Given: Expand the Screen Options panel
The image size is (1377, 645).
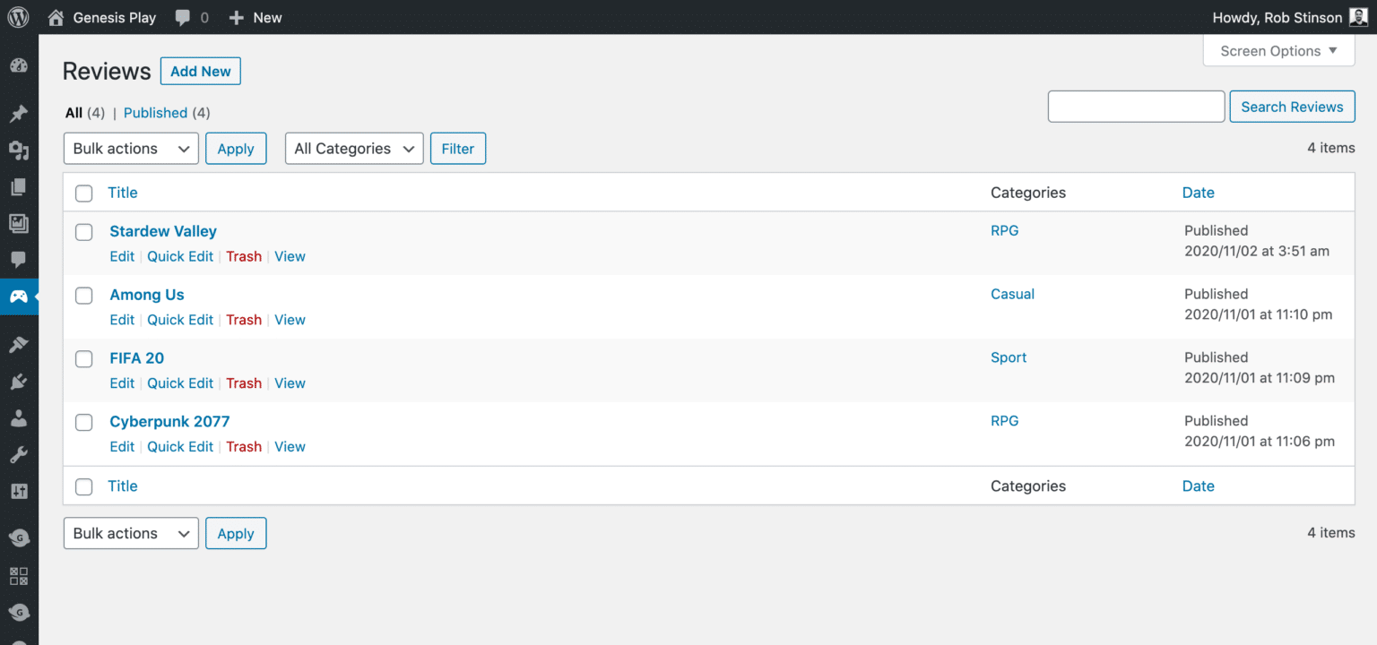Looking at the screenshot, I should pos(1278,50).
